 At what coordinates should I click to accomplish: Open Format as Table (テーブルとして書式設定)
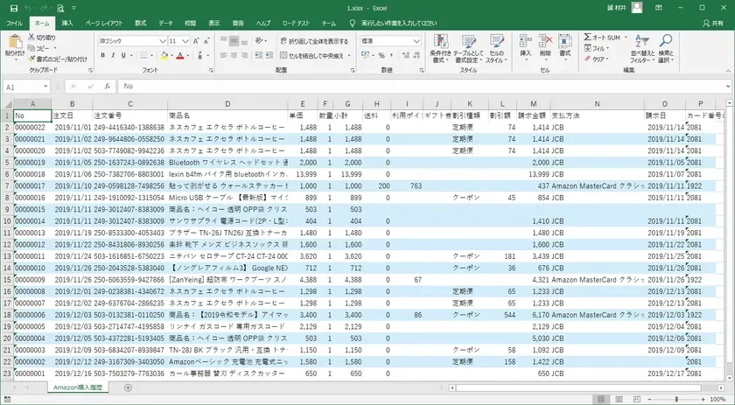(469, 49)
